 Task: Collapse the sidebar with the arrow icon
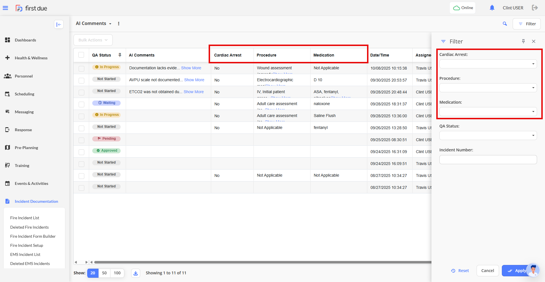click(59, 24)
